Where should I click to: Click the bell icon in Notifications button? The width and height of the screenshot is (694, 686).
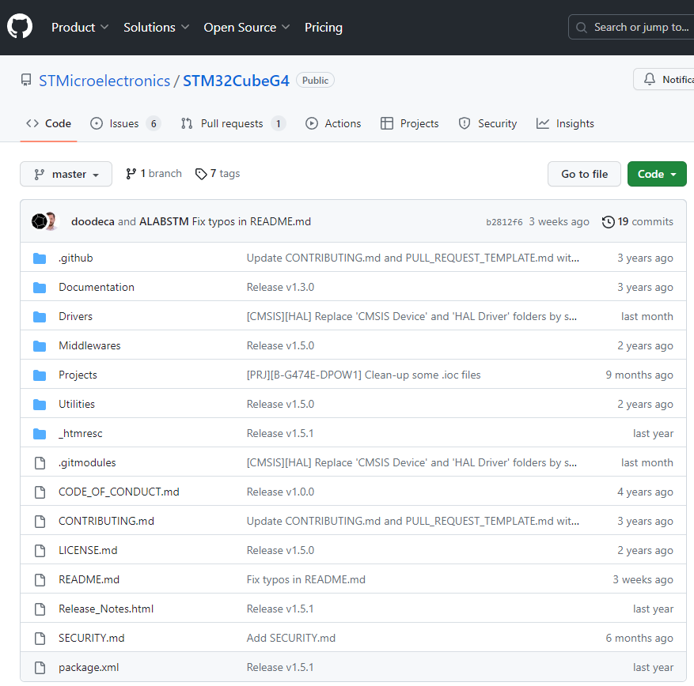(650, 80)
